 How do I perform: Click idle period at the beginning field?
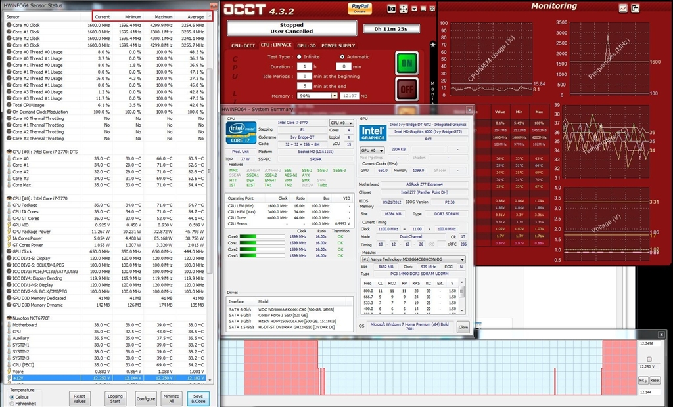pyautogui.click(x=304, y=76)
